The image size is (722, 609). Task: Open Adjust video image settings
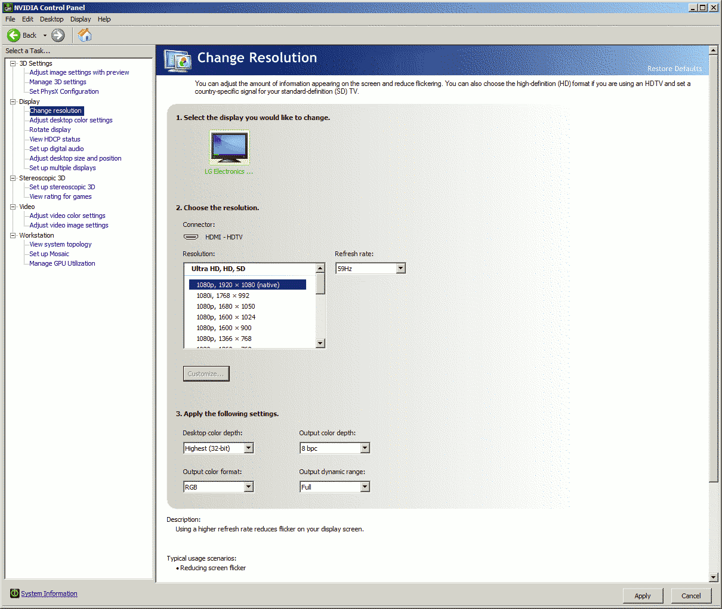pyautogui.click(x=69, y=225)
